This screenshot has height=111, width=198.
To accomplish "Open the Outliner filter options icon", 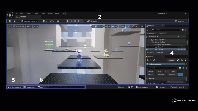I will click(148, 30).
